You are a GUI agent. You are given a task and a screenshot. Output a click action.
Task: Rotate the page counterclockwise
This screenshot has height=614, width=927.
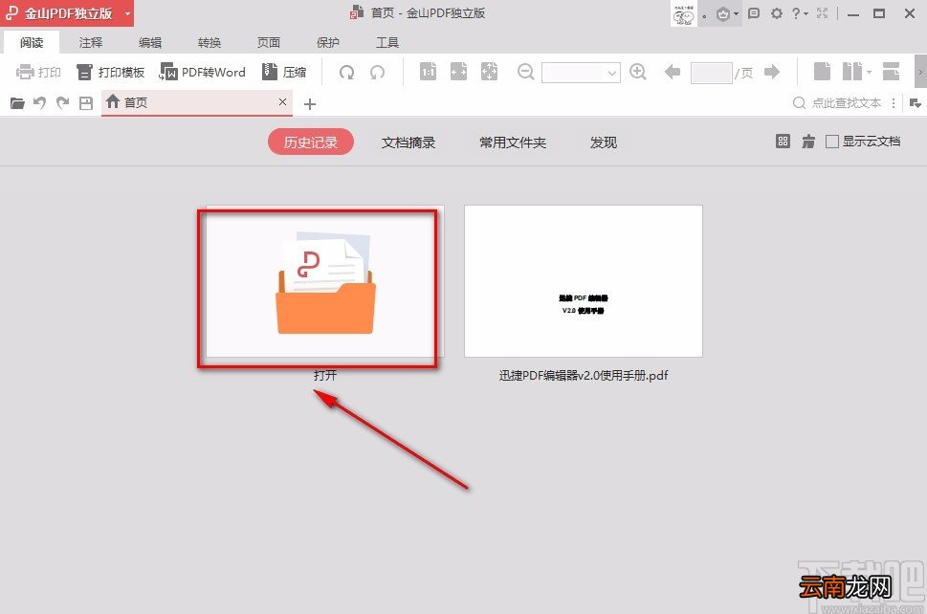point(377,72)
